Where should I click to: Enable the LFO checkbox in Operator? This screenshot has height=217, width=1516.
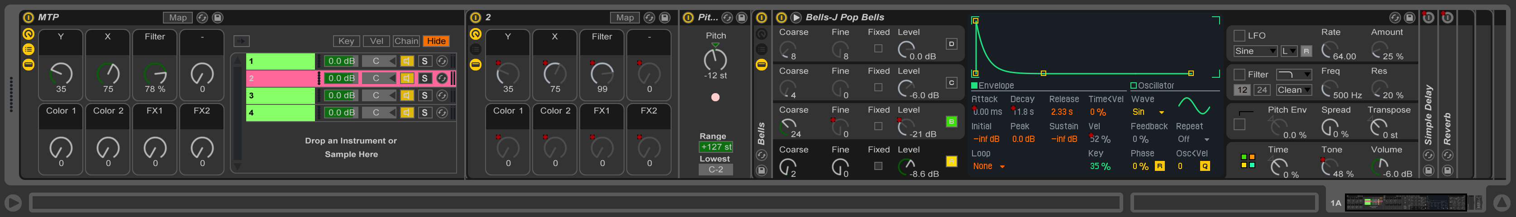click(x=1239, y=36)
